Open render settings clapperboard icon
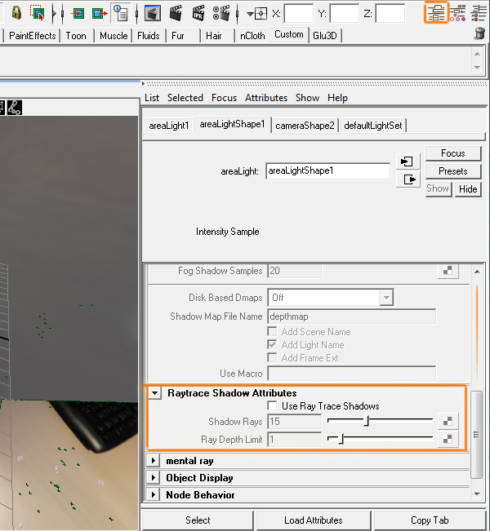Screen dimensions: 490x531 coord(221,14)
